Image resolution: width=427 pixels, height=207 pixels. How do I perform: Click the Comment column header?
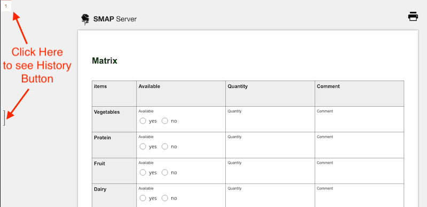(x=359, y=93)
